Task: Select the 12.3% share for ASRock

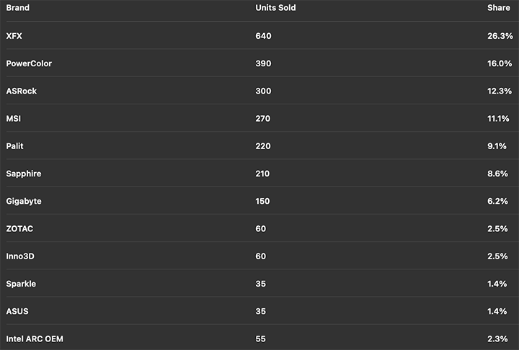Action: click(499, 91)
